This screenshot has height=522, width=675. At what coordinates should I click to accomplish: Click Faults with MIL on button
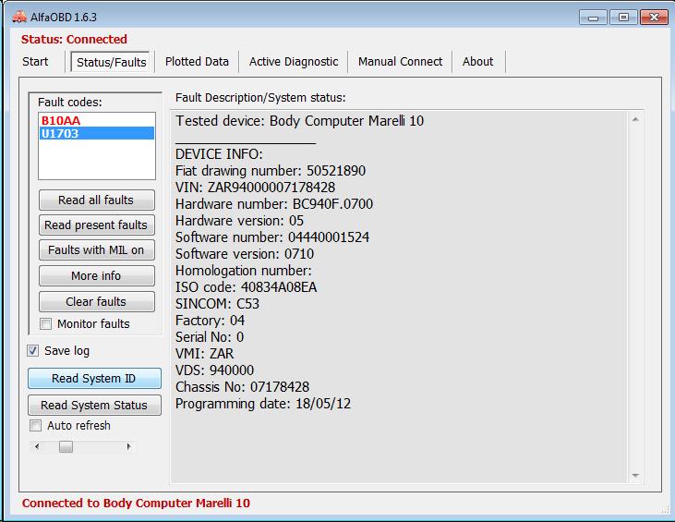point(96,250)
